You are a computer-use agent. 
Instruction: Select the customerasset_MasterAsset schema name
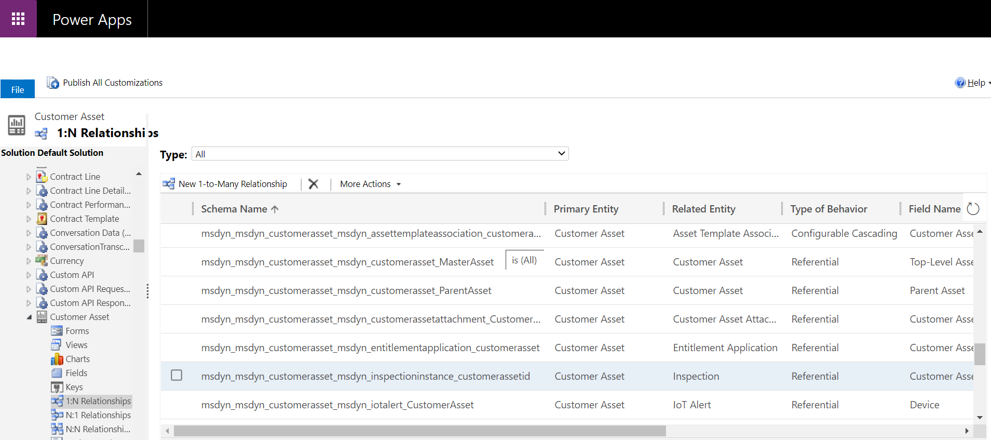[x=347, y=262]
